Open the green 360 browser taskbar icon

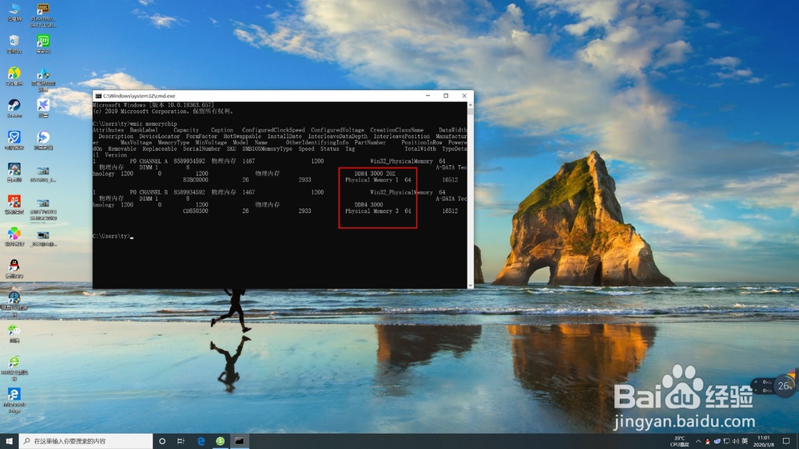(x=221, y=441)
